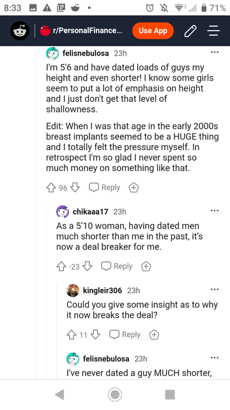The height and width of the screenshot is (410, 230).
Task: Open the Reddit home logo
Action: (x=20, y=31)
